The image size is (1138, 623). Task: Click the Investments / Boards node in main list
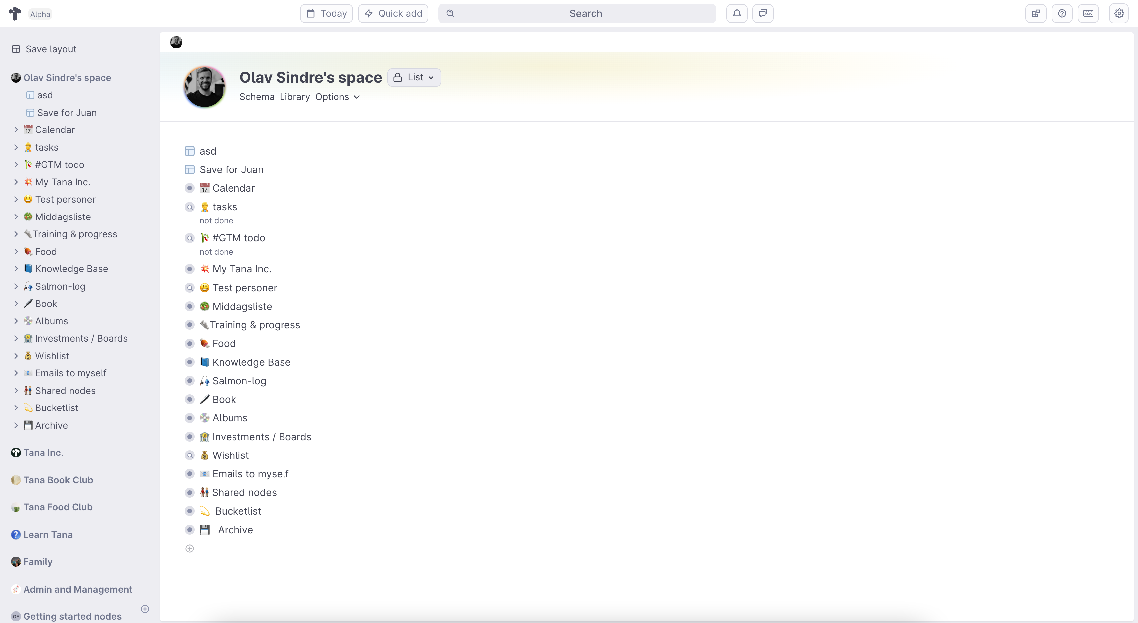[x=262, y=437]
